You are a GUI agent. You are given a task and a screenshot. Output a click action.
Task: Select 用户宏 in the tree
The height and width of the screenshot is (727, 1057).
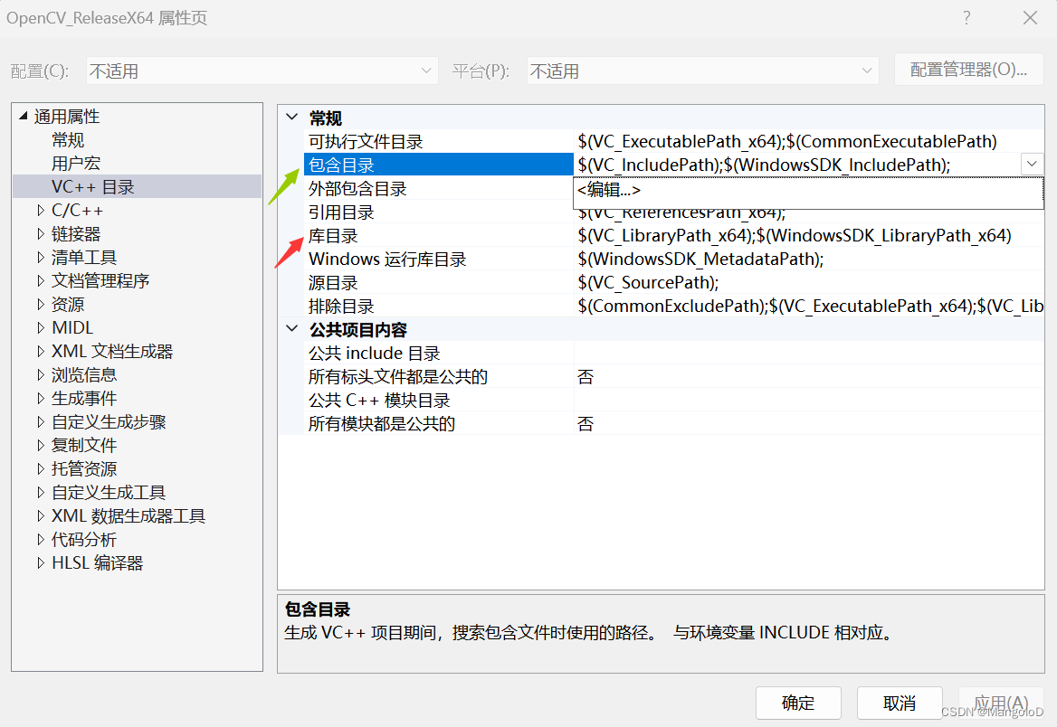tap(75, 164)
